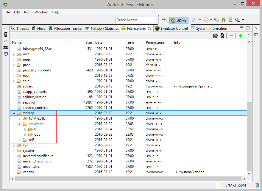Open the Android Virtual Device Manager icon
This screenshot has width=262, height=191.
tap(230, 20)
